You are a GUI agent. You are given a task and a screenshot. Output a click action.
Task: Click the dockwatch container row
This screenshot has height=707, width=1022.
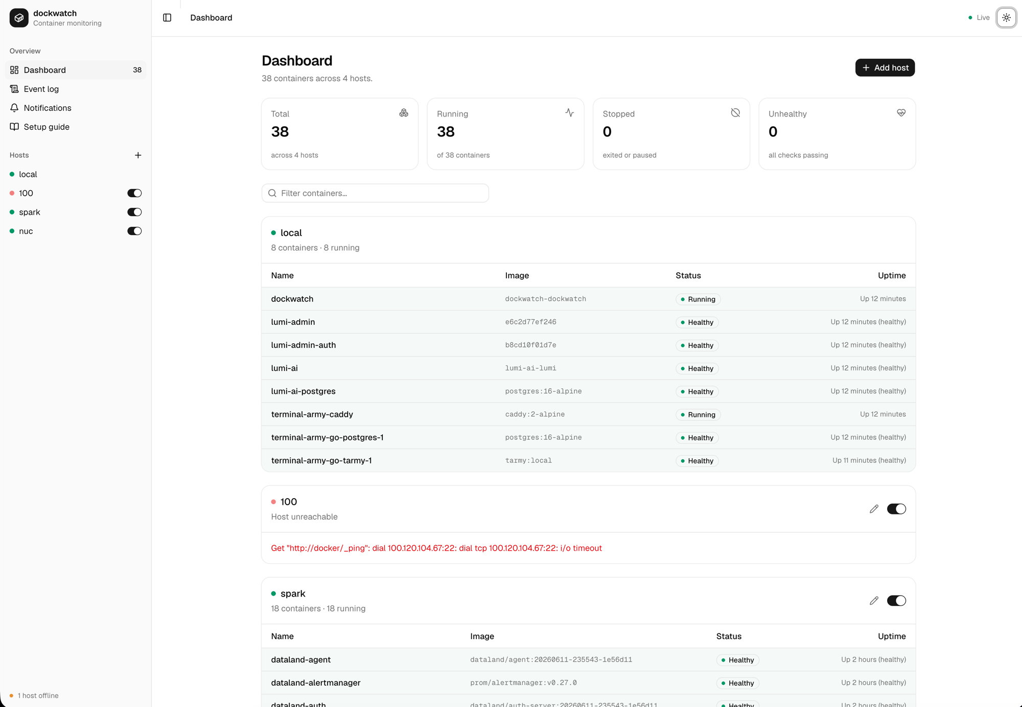pyautogui.click(x=589, y=299)
